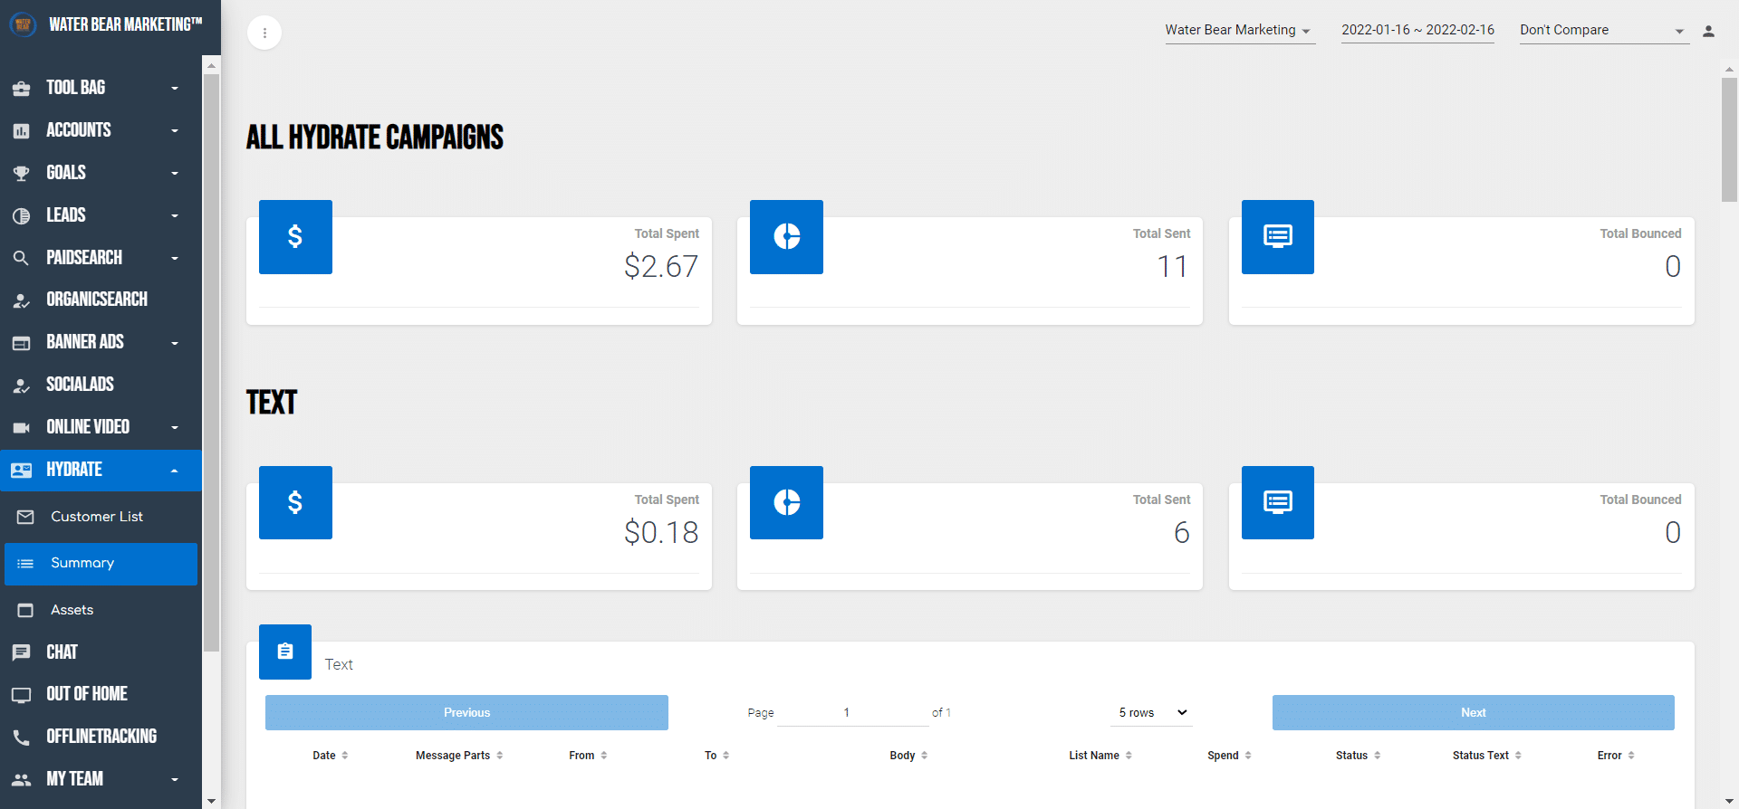Sort table by Date column

(331, 756)
